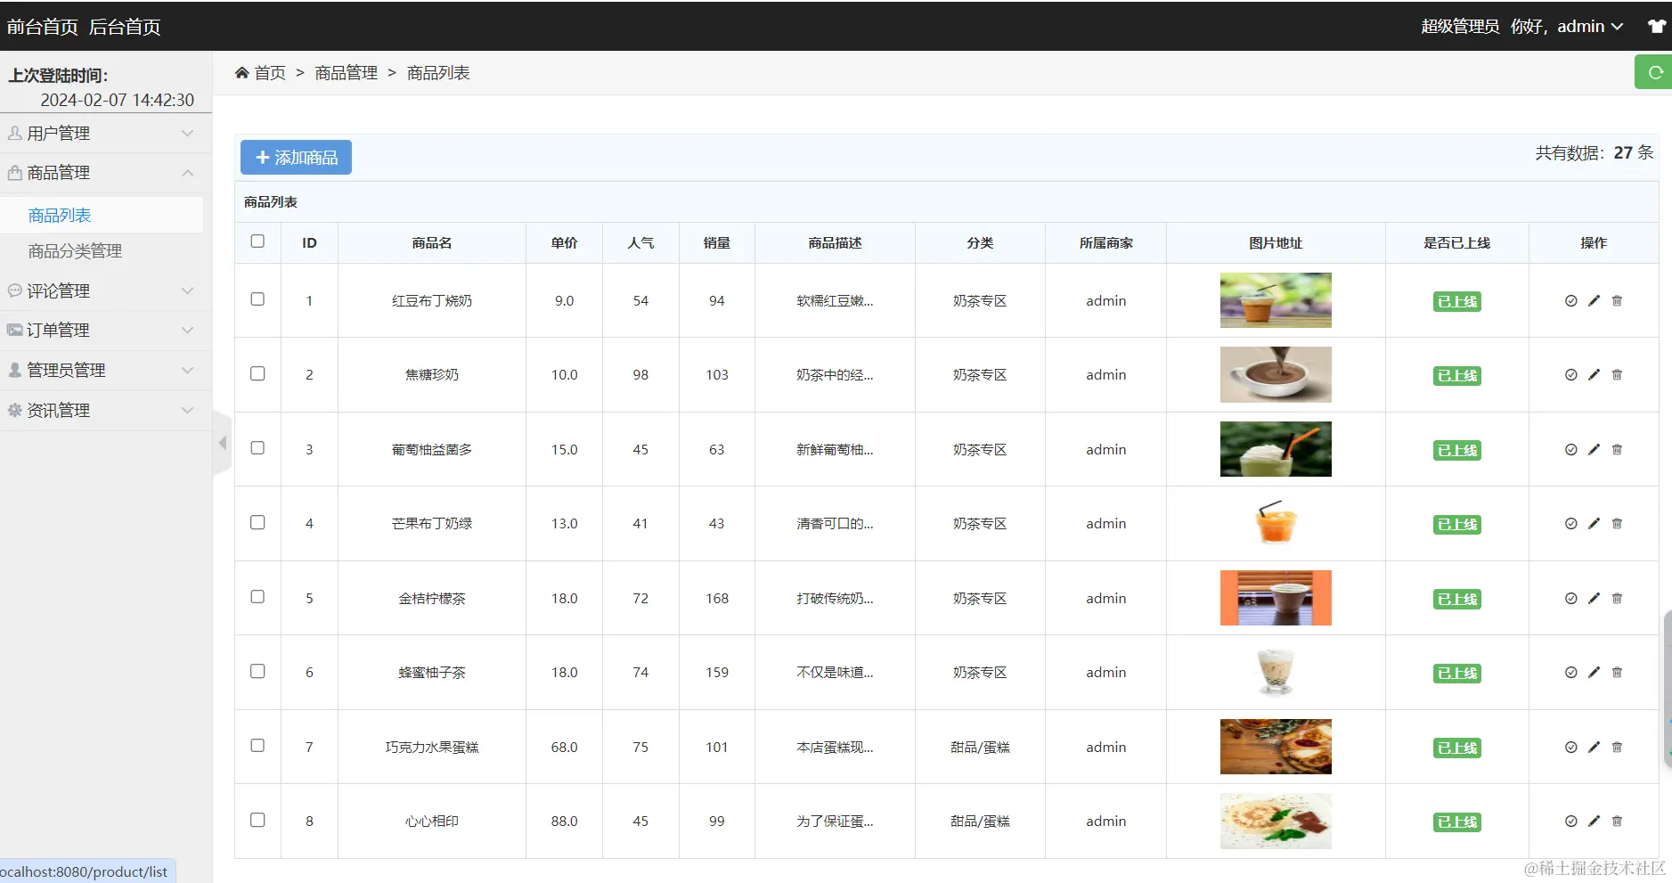
Task: Go to 商品分类管理 in sidebar
Action: (75, 251)
